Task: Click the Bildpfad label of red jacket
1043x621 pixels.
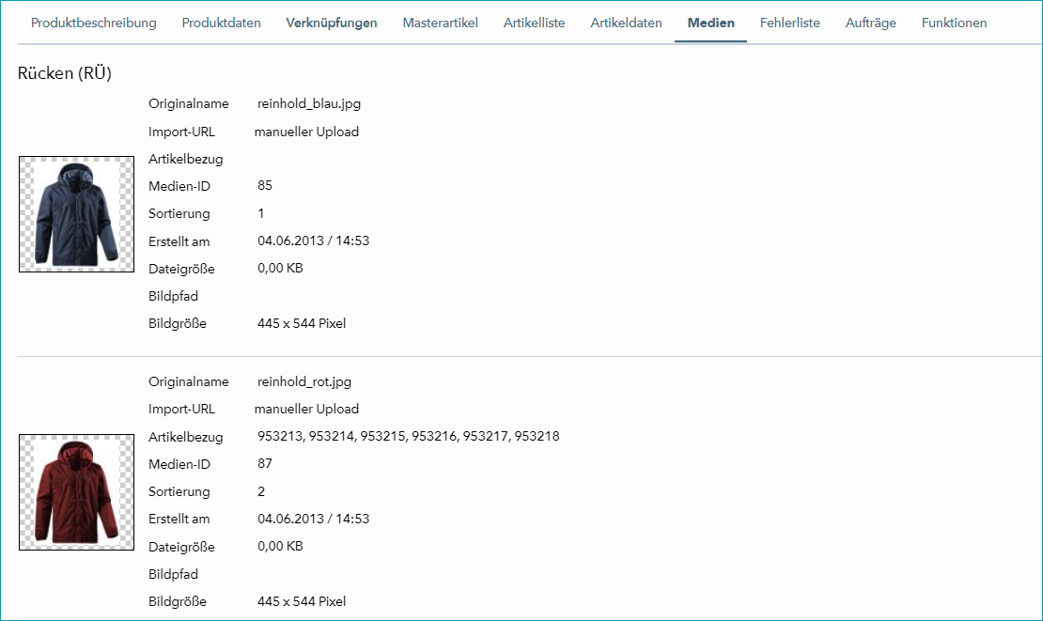Action: pyautogui.click(x=173, y=574)
